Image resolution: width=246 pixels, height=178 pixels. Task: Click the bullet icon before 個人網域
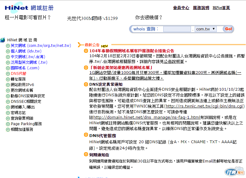[x=8, y=51]
